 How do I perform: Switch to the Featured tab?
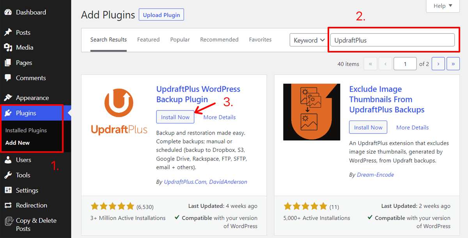point(148,40)
